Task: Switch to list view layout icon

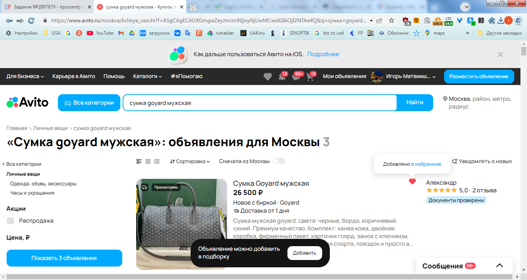Action: click(x=139, y=162)
